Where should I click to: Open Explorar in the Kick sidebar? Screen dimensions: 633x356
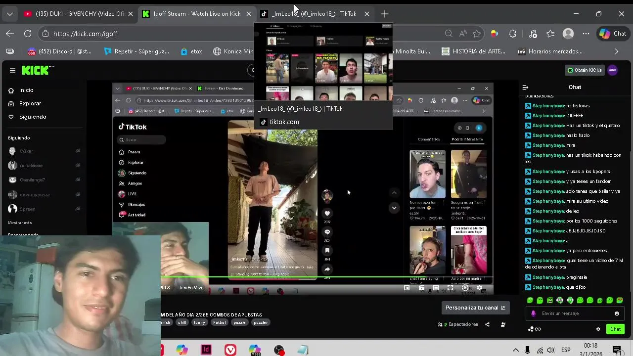point(25,103)
